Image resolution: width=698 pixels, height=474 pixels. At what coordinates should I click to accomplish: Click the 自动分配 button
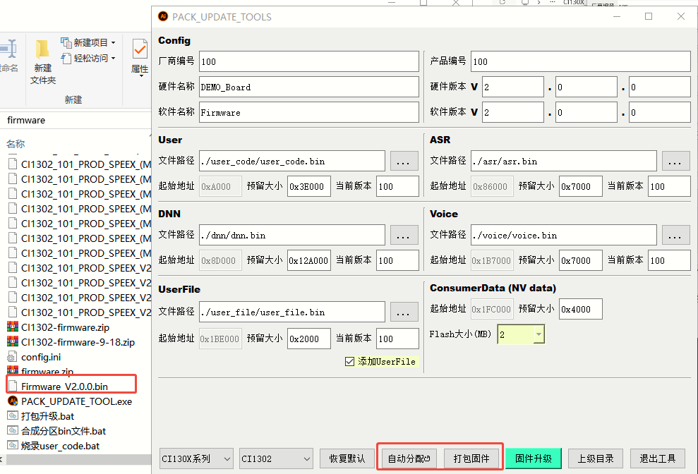[x=409, y=458]
